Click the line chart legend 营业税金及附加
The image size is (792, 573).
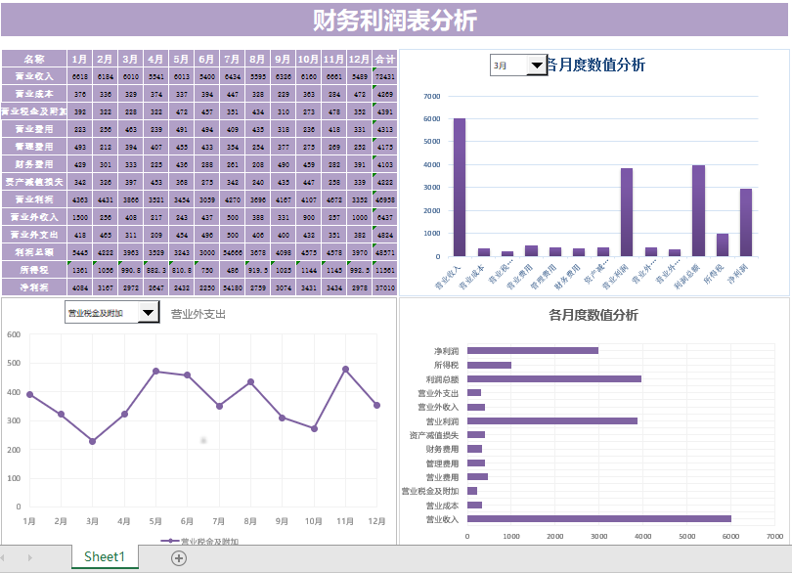coord(199,541)
